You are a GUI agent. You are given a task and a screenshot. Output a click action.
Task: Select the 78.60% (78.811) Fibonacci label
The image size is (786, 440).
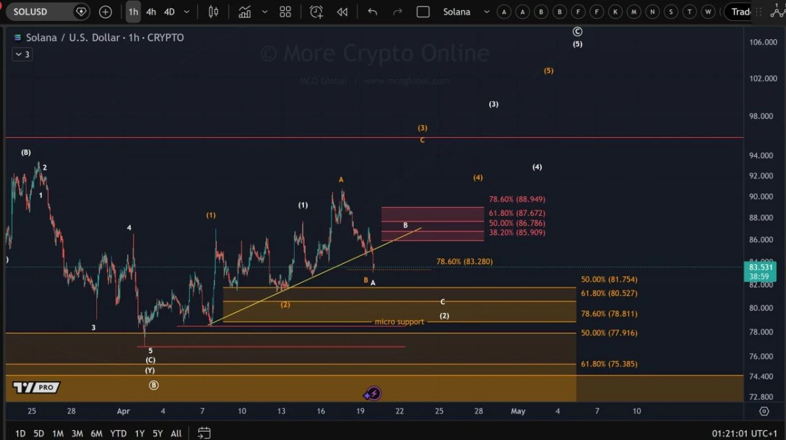tap(609, 314)
